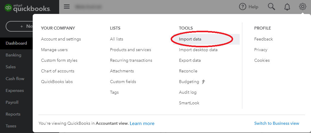
Task: Open Attachments list
Action: point(122,71)
